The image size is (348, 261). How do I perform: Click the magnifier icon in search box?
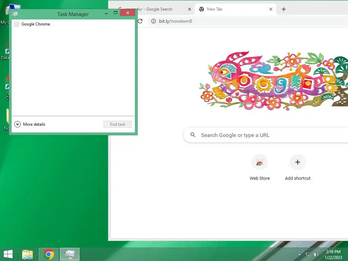(193, 135)
